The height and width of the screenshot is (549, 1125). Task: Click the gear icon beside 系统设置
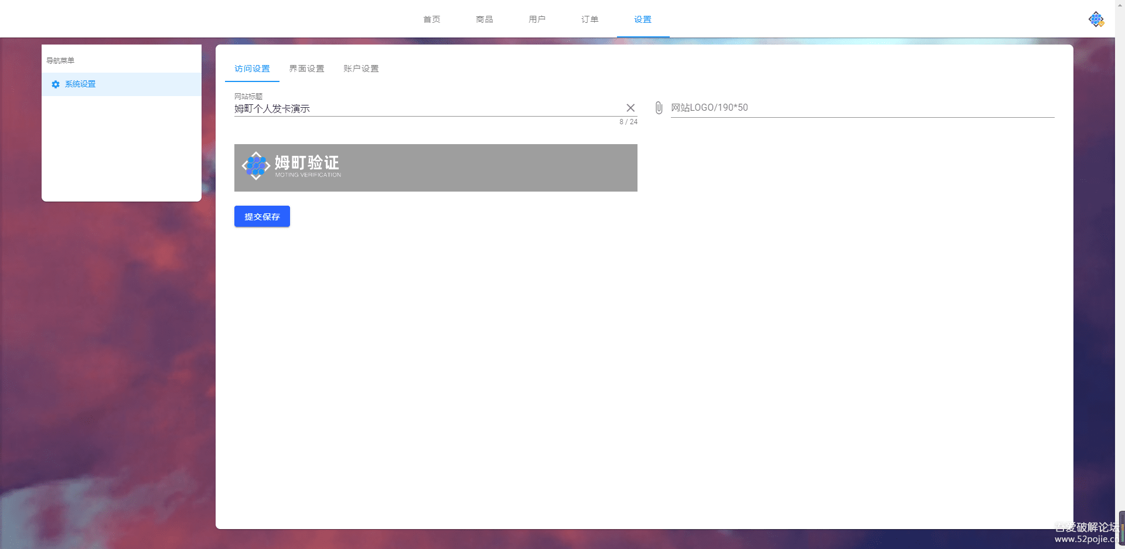(x=56, y=84)
